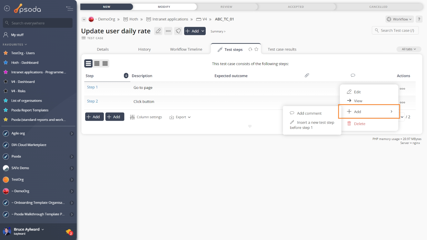
Task: Click the drag handle below the table
Action: (x=250, y=126)
